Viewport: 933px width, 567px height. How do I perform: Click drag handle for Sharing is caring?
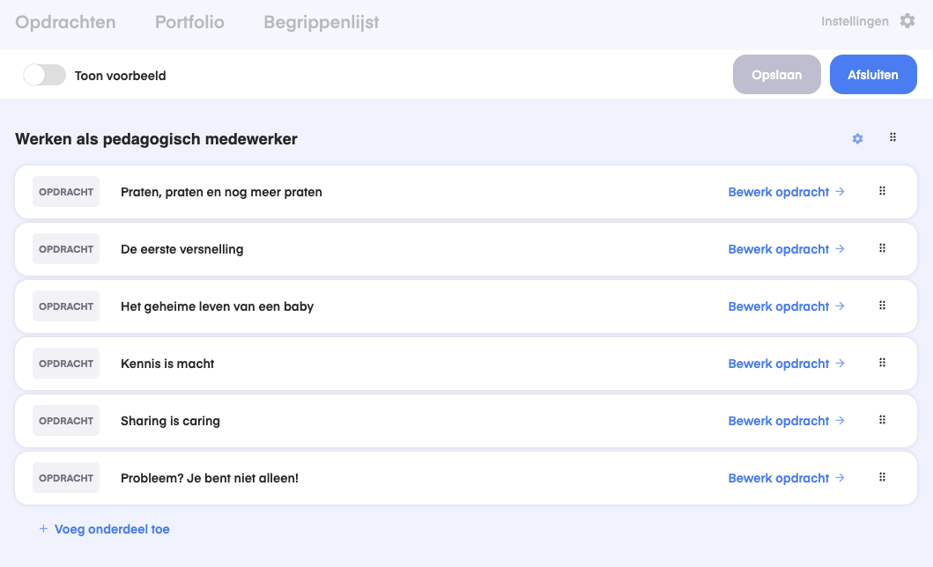(x=882, y=420)
